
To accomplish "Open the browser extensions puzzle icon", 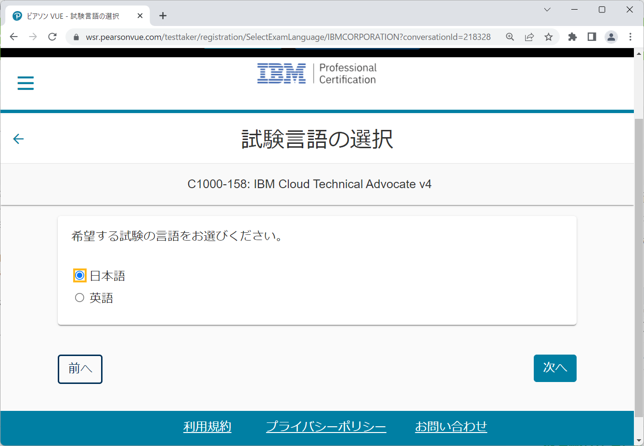I will click(x=572, y=37).
